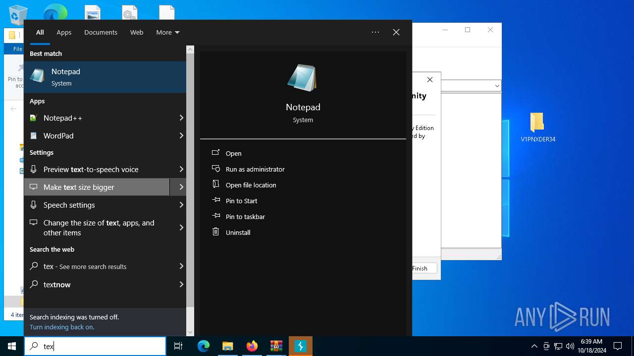Screen dimensions: 634x356
Task: Expand Change the size of text arrow
Action: pyautogui.click(x=181, y=227)
